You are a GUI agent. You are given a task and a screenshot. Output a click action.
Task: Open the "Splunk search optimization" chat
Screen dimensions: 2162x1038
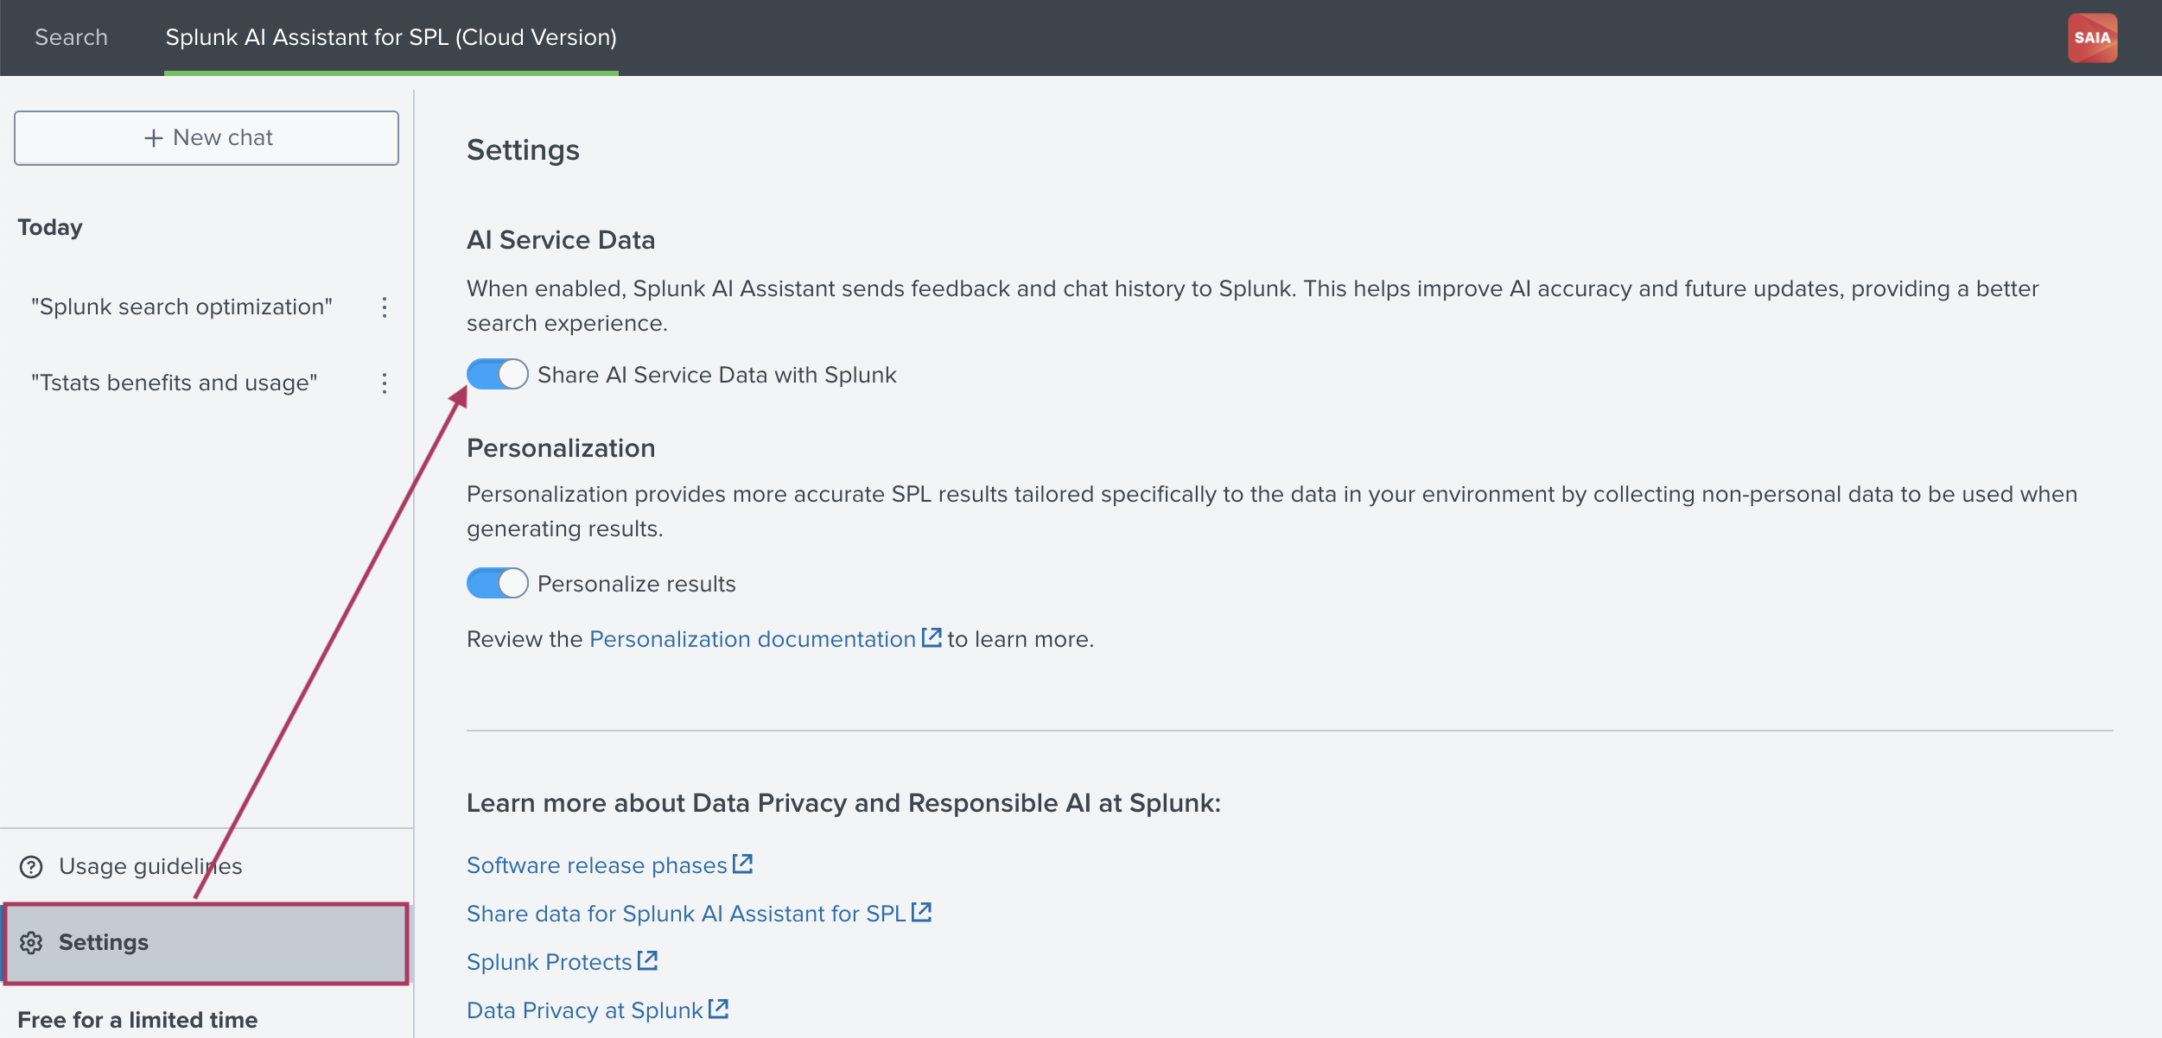(181, 307)
